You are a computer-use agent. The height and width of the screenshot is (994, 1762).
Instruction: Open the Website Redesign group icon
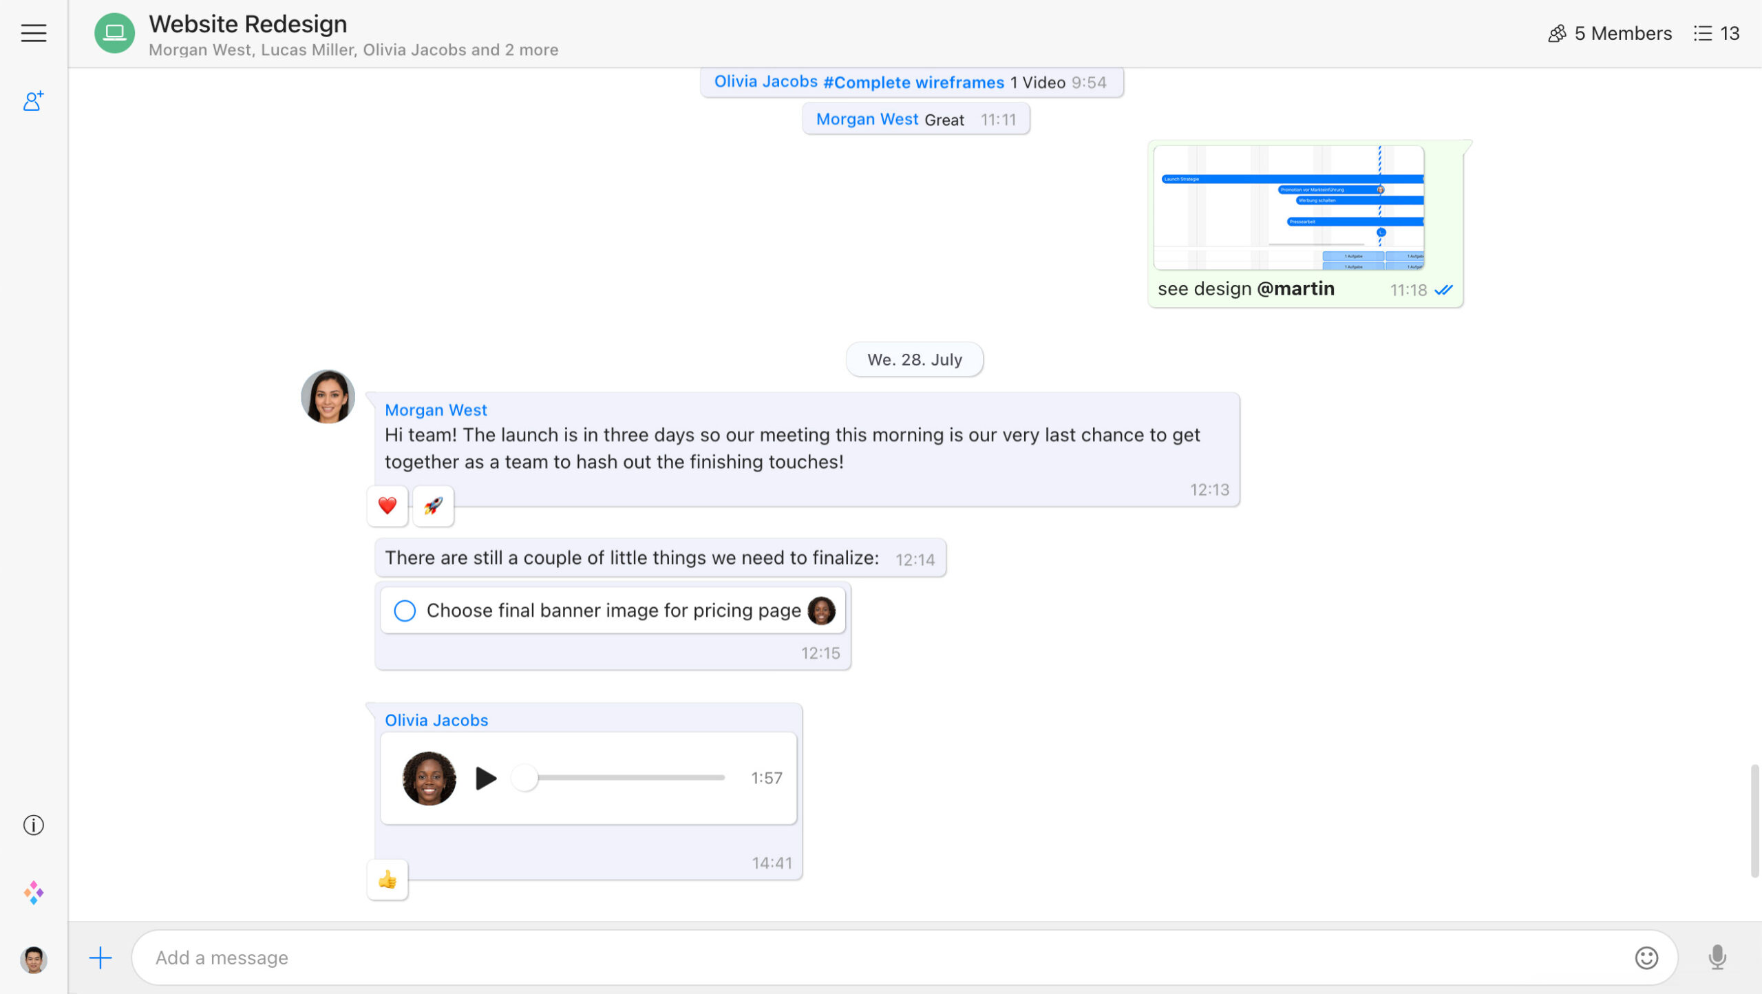point(114,33)
